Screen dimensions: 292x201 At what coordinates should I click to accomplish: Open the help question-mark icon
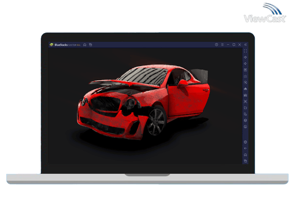[216, 45]
